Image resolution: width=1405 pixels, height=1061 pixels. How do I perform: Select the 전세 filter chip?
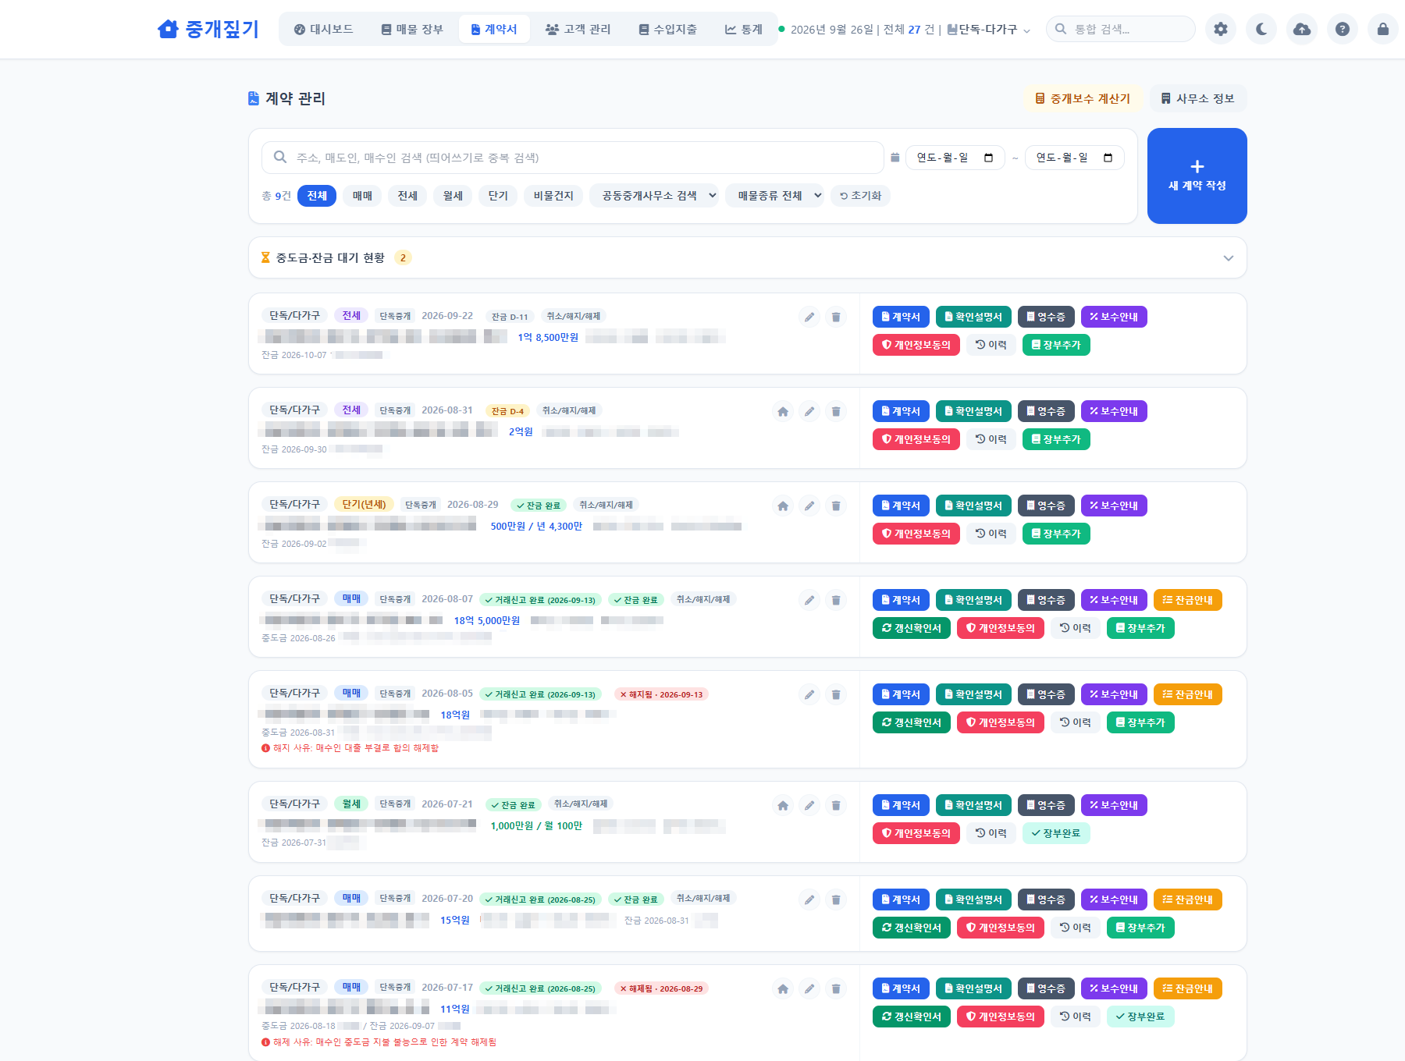coord(407,196)
